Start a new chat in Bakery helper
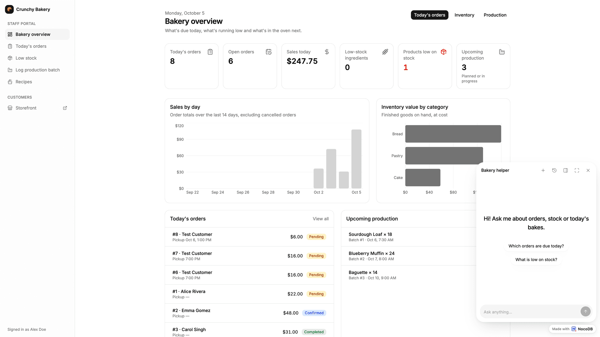The image size is (600, 337). click(543, 170)
